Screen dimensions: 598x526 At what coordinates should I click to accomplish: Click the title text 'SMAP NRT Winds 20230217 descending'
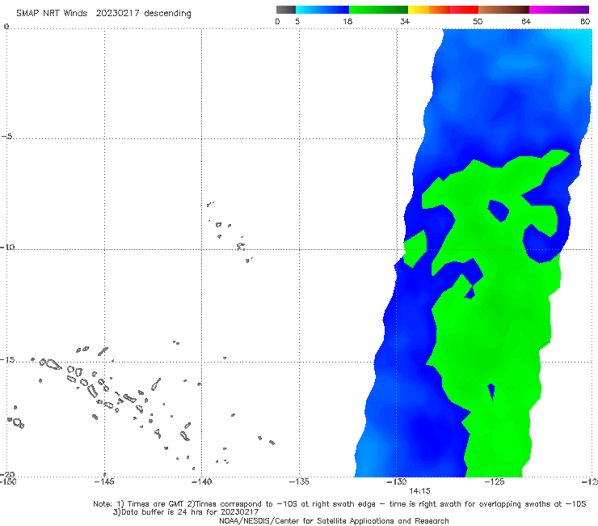pos(103,13)
